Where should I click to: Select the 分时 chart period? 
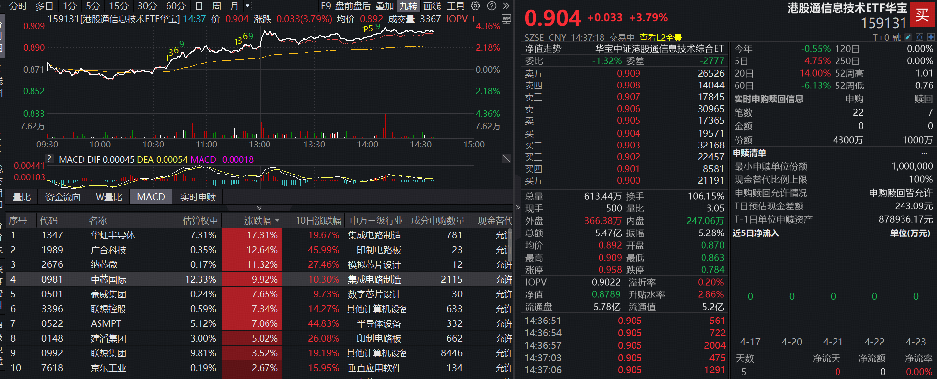(18, 6)
